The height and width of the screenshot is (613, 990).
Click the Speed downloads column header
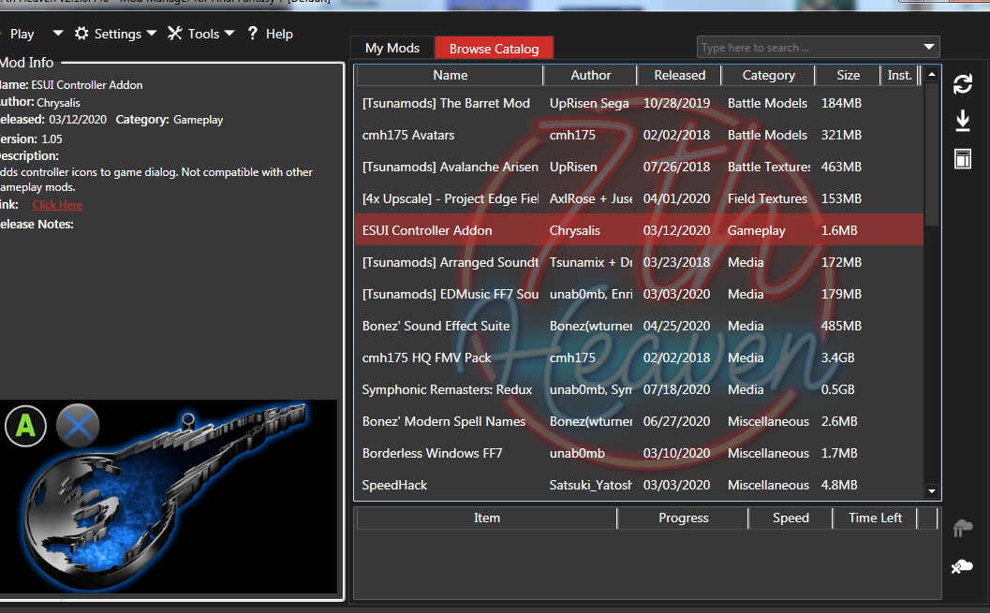(791, 518)
